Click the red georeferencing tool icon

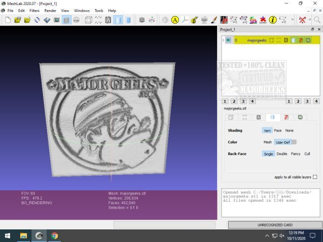tap(263, 20)
